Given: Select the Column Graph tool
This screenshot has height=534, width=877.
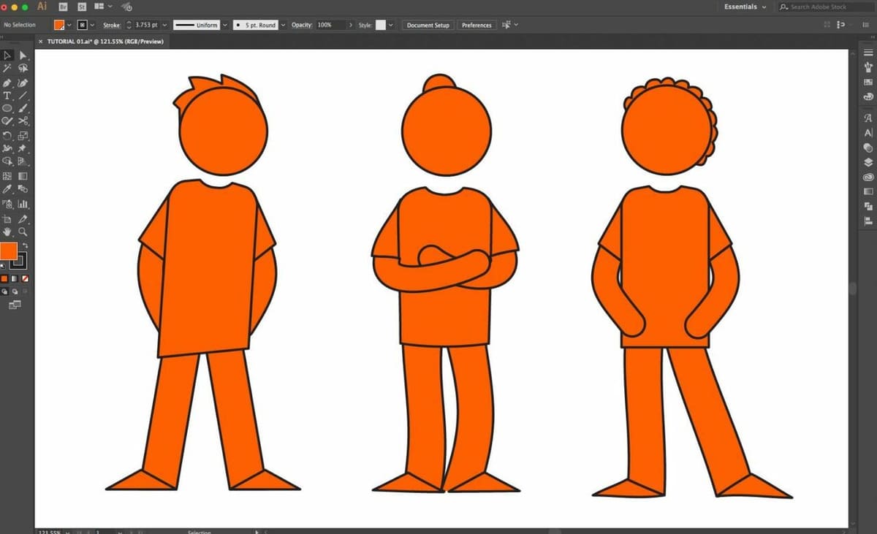Looking at the screenshot, I should point(23,205).
